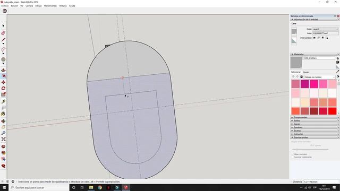Select the Arc drawing tool
340x191 pixels.
[3, 49]
